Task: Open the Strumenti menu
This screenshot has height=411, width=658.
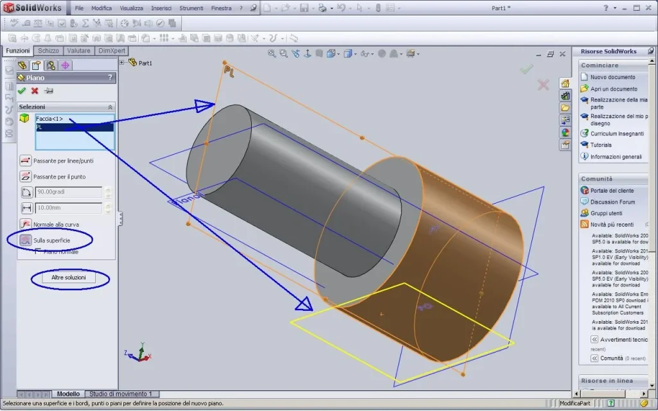Action: (191, 8)
